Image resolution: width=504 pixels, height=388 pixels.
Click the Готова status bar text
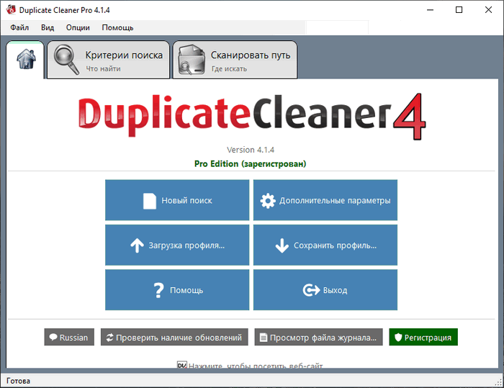pos(18,381)
